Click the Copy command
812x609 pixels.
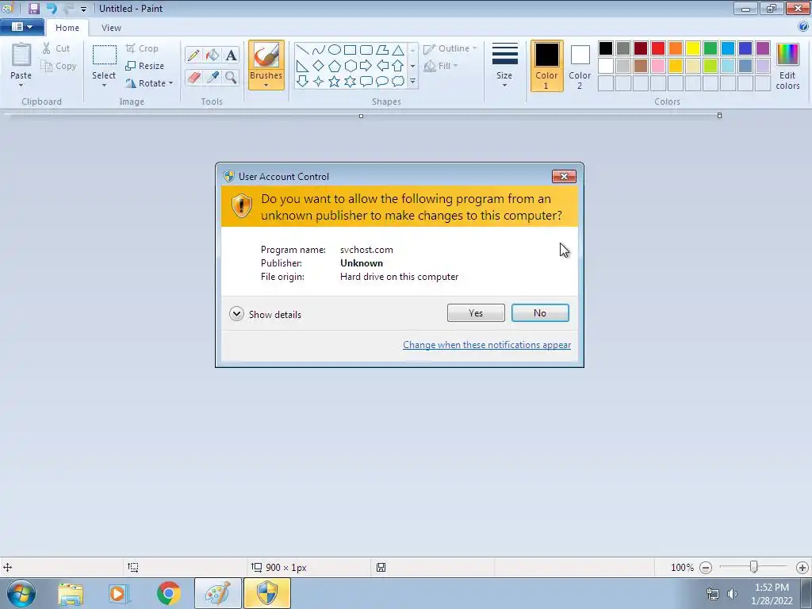[x=59, y=66]
